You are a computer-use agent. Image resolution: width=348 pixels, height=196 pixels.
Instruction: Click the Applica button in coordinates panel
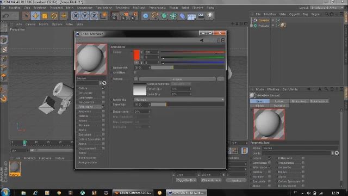pos(236,180)
